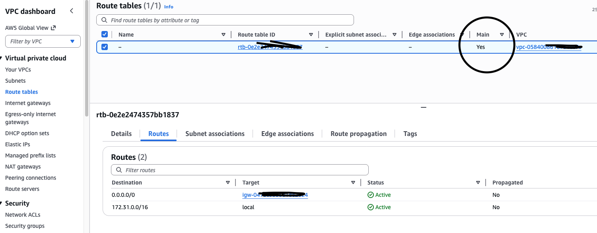Open Internet gateways in the sidebar
Screen dimensions: 597x233
point(28,103)
